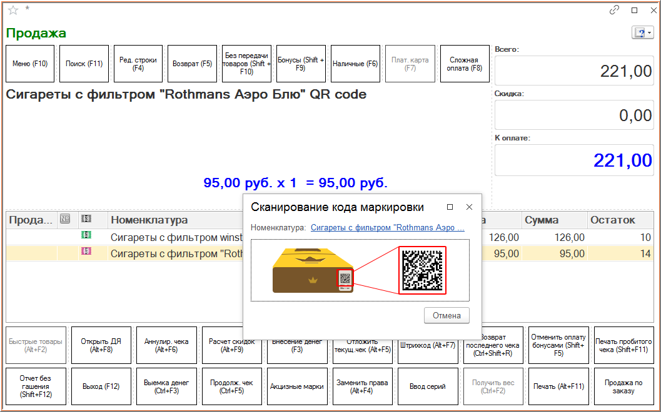Click the pink marking icon in Rothmans row
Screen dimensions: 661x412
click(x=86, y=252)
